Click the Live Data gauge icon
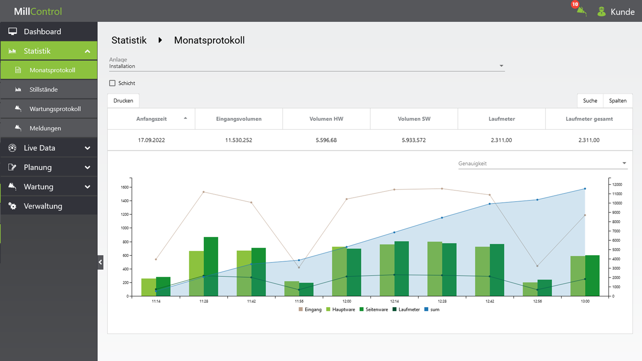The image size is (642, 361). click(12, 148)
